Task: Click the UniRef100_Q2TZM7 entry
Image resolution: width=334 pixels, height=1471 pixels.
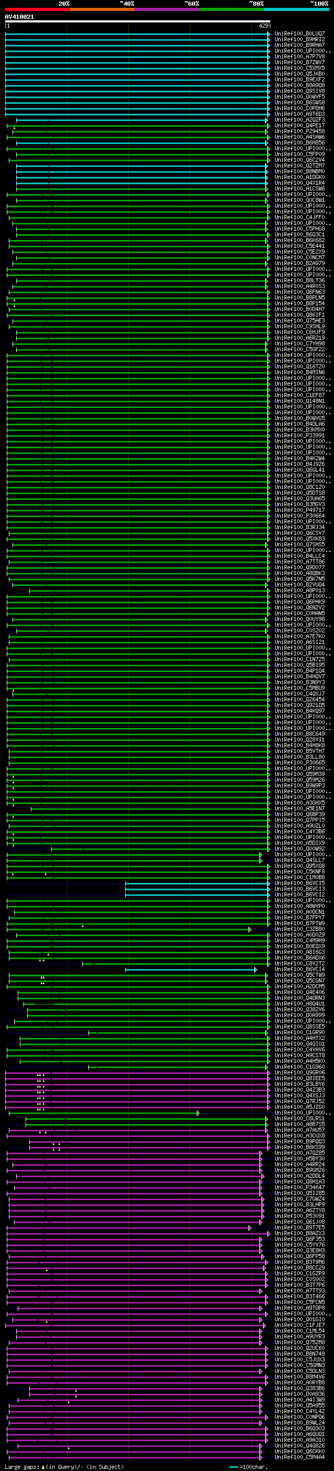Action: [x=300, y=166]
